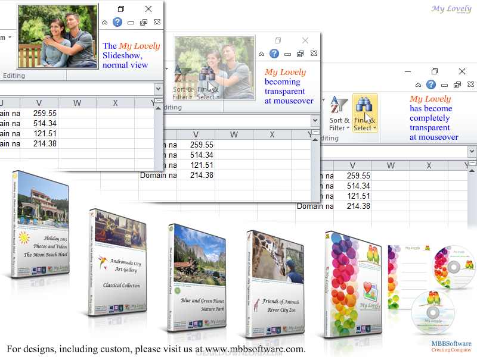The width and height of the screenshot is (477, 357).
Task: Click scrollbar up arrow in becoming transparent window
Action: coord(315,140)
